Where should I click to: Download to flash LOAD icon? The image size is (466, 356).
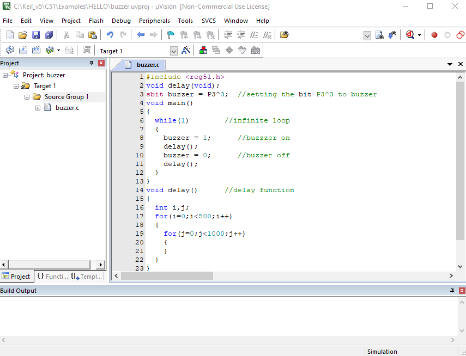[87, 50]
